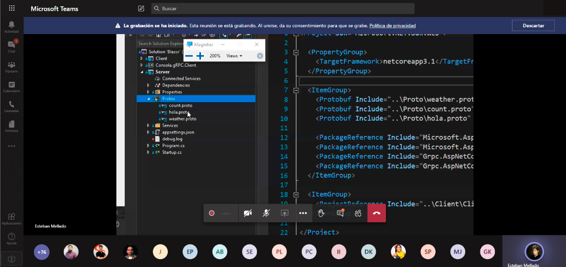
Task: Open Ayuda help menu
Action: pos(12,239)
